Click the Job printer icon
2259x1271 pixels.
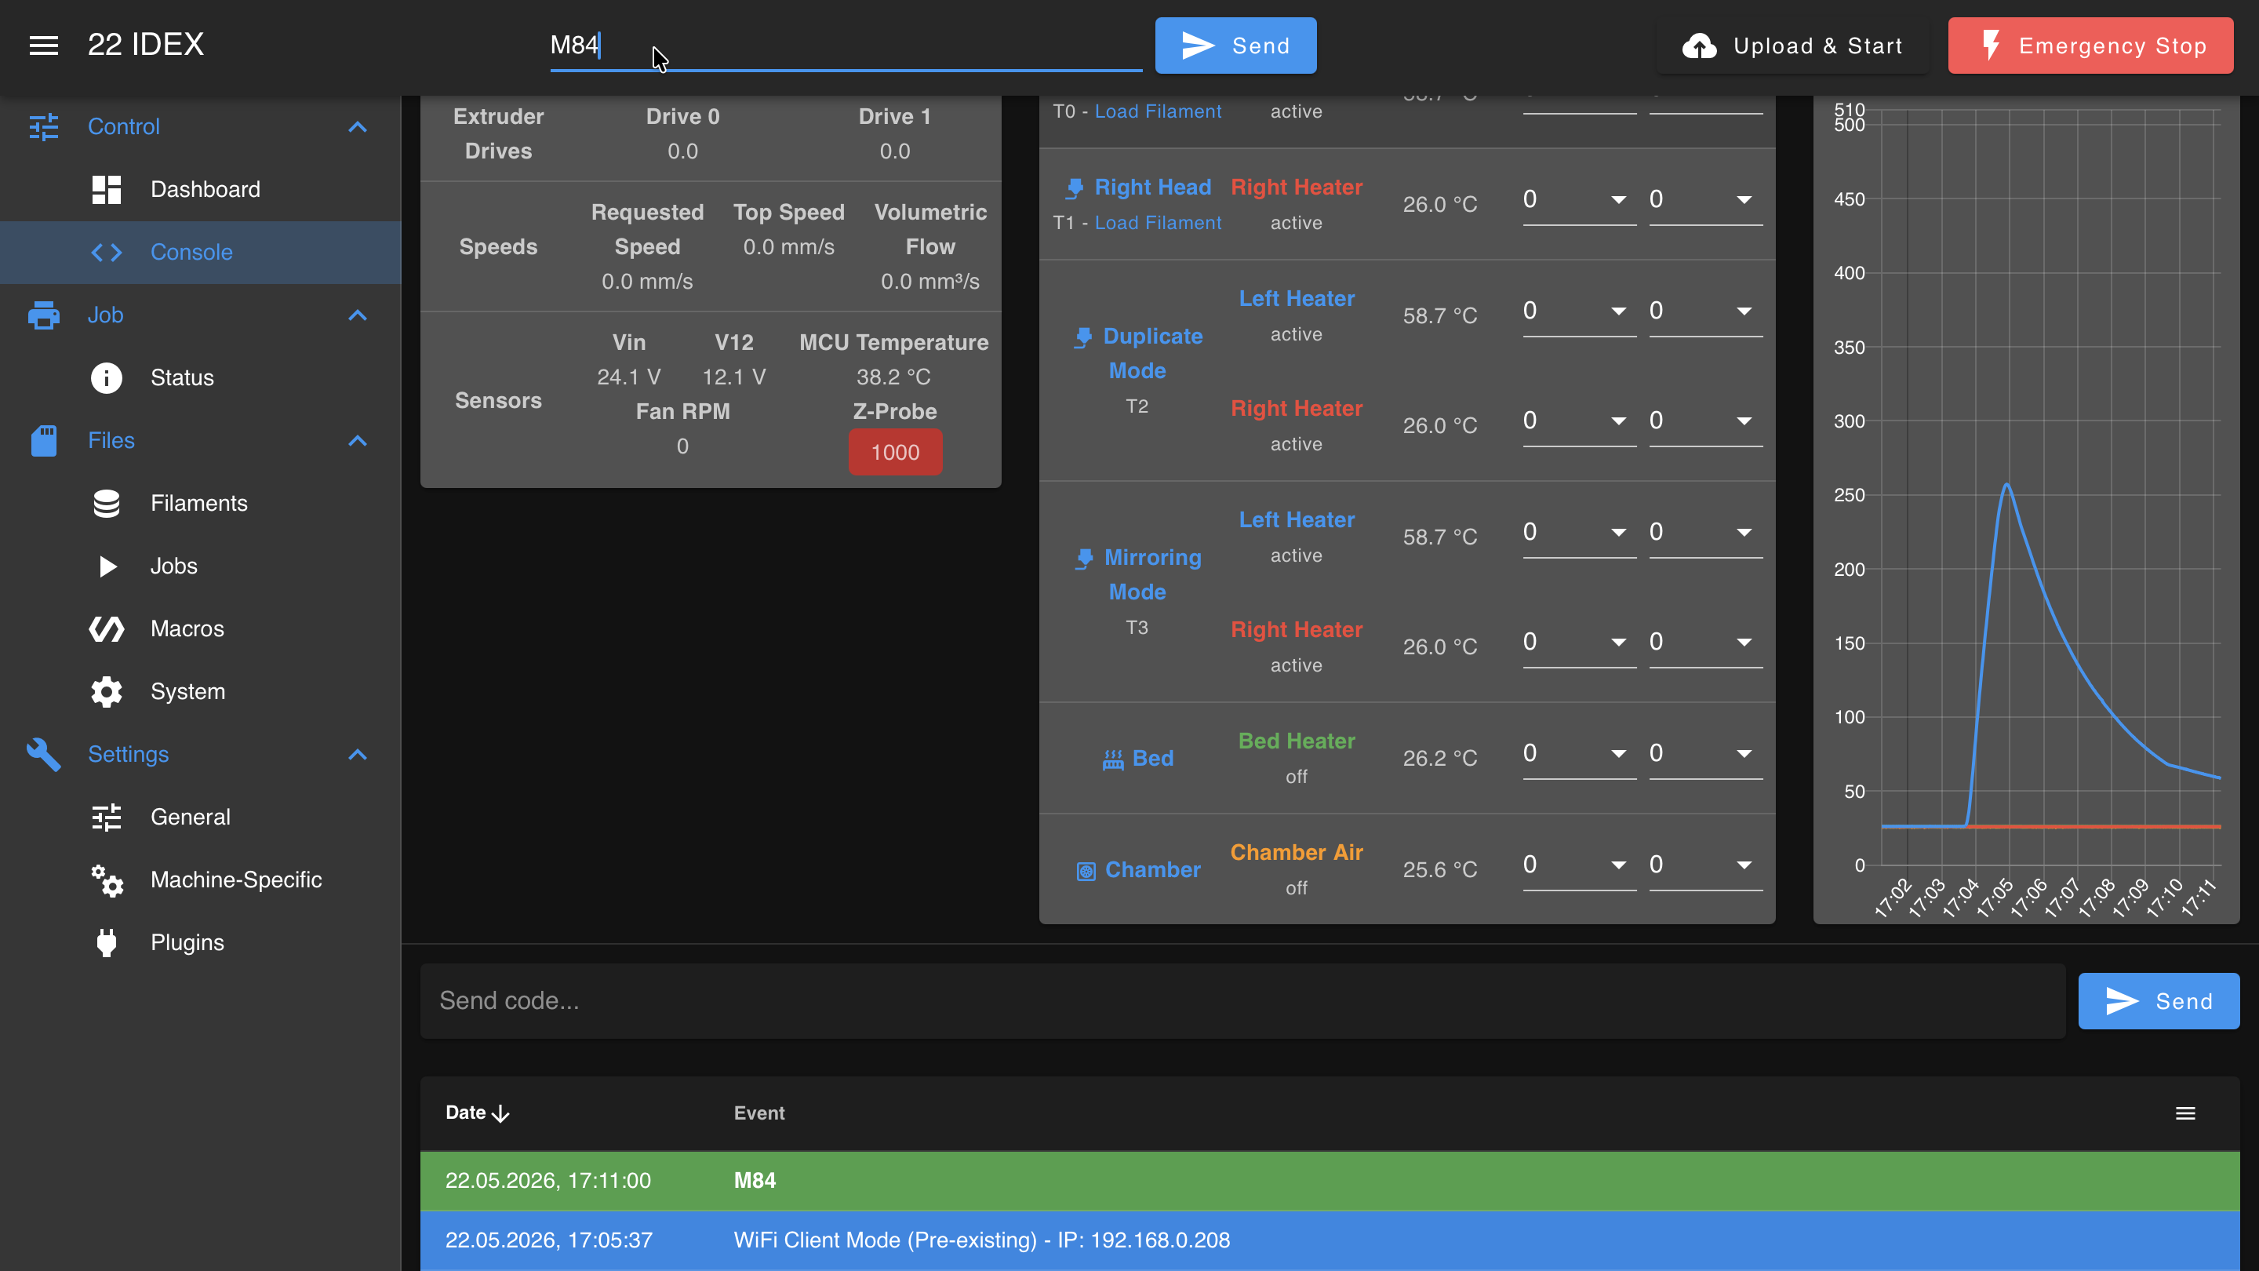[44, 315]
